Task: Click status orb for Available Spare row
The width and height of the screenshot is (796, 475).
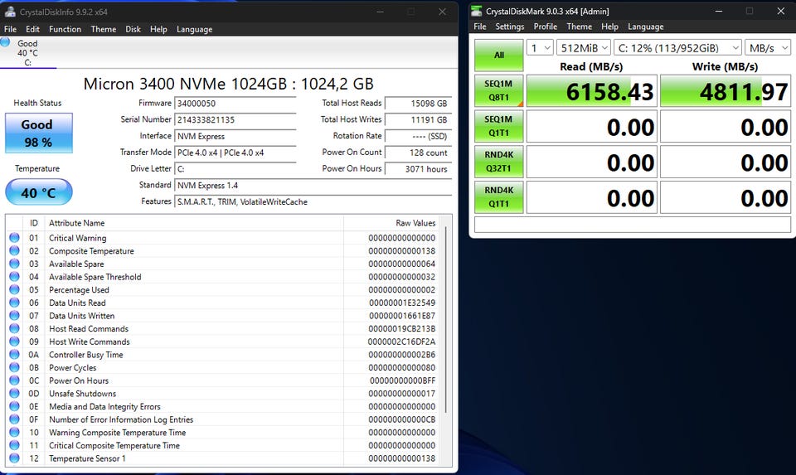Action: (14, 264)
